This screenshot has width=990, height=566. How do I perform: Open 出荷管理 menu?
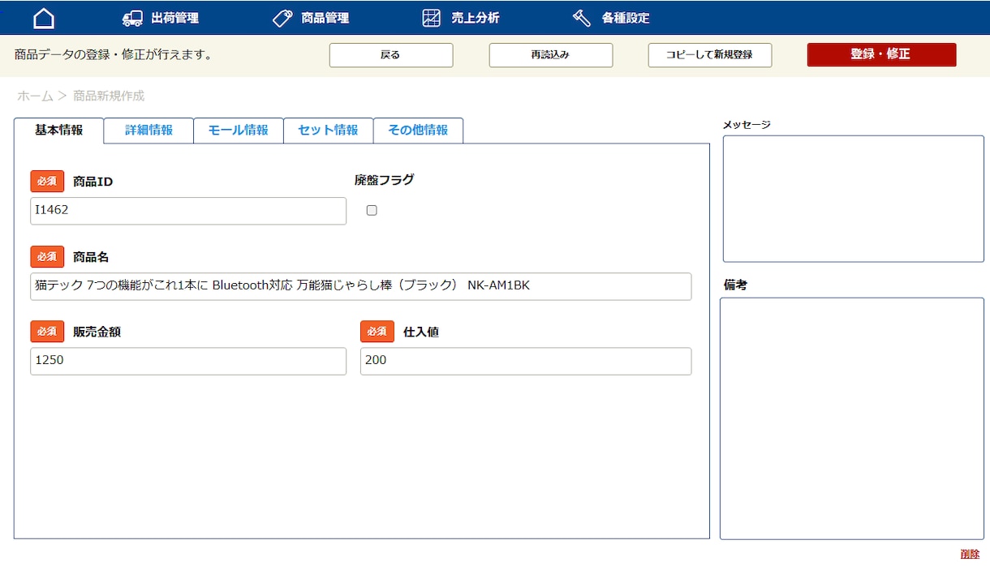pos(174,18)
